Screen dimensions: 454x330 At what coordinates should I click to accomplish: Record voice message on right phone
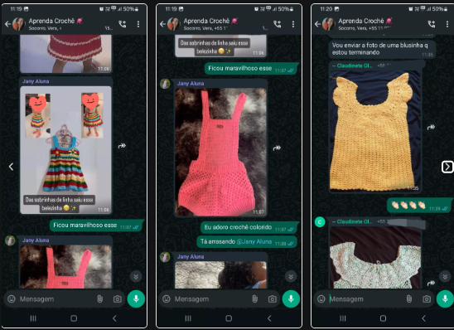point(445,298)
